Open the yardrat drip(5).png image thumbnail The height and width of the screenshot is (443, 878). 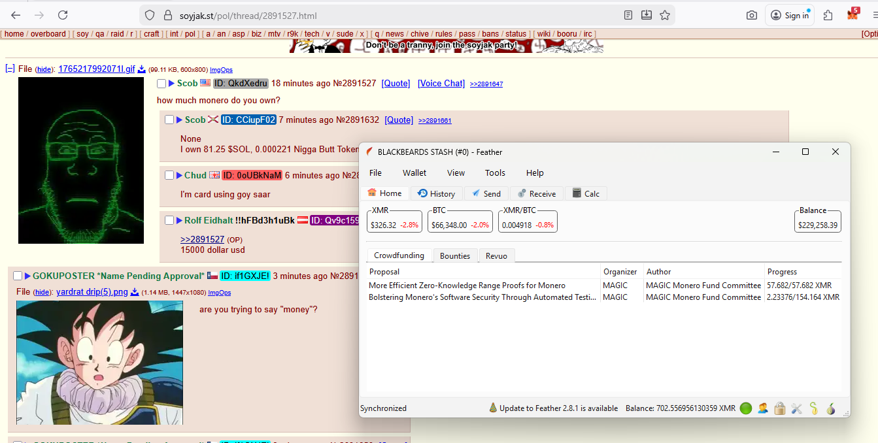point(99,363)
